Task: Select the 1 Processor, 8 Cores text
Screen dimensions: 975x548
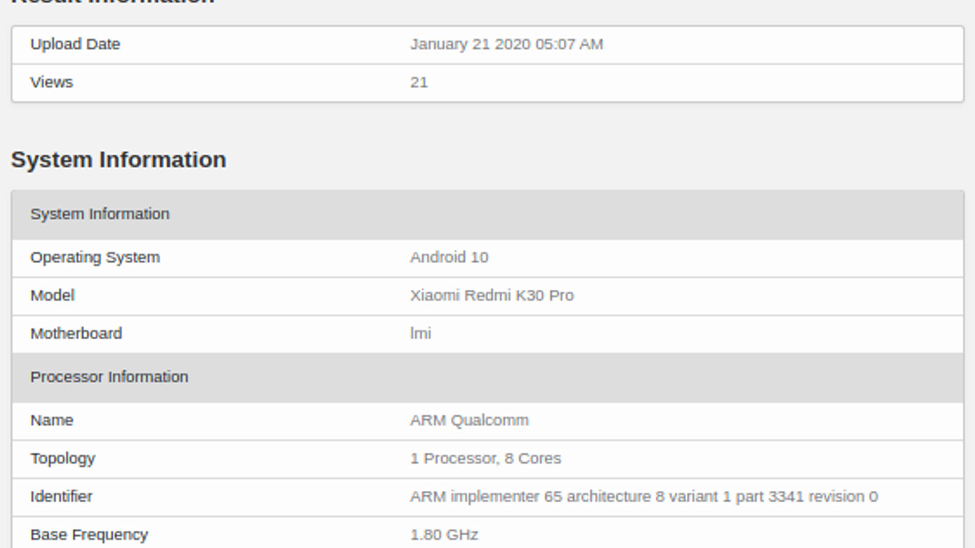Action: pyautogui.click(x=485, y=458)
